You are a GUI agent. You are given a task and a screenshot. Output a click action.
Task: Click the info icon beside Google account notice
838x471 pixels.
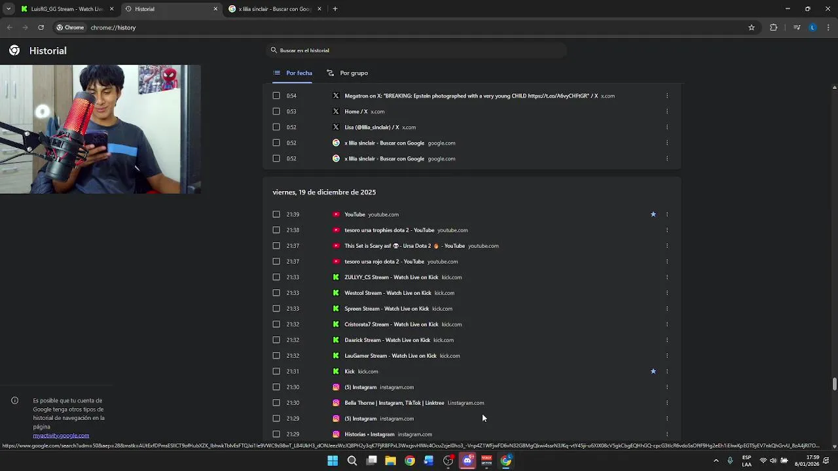14,400
